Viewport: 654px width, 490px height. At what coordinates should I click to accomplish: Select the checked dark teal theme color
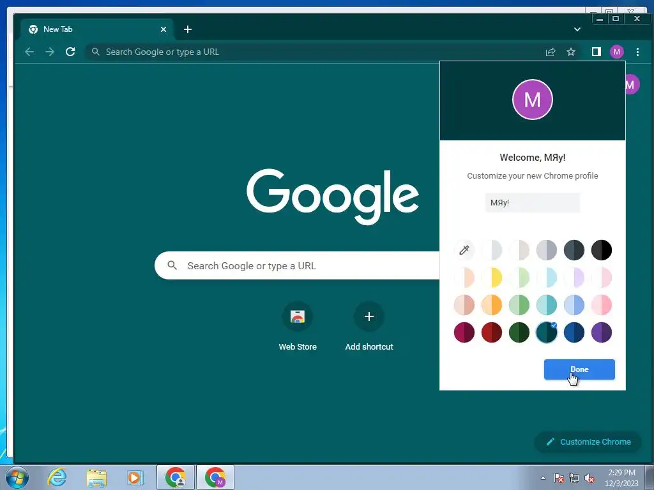[x=547, y=332]
